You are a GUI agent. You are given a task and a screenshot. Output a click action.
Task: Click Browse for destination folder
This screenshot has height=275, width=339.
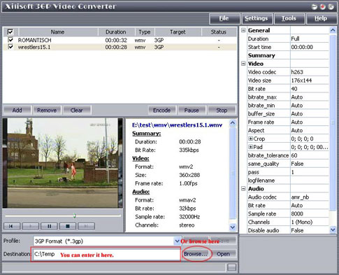[196, 254]
